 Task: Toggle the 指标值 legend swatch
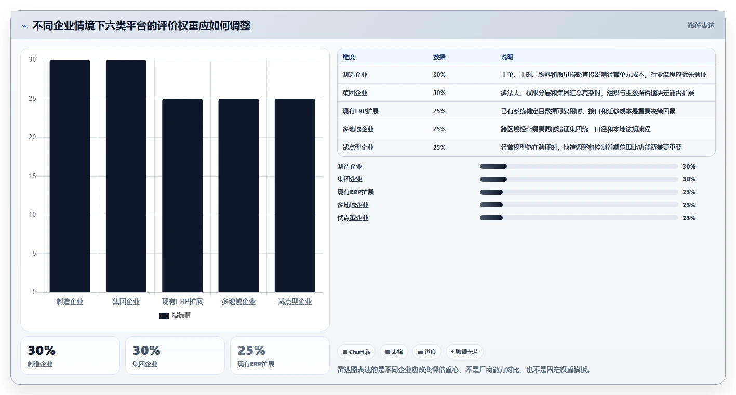pos(164,316)
